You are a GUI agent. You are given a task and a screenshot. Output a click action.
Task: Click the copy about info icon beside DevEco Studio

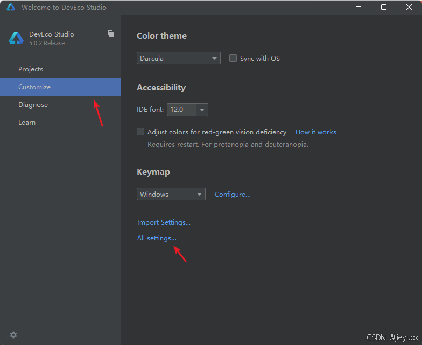point(111,33)
